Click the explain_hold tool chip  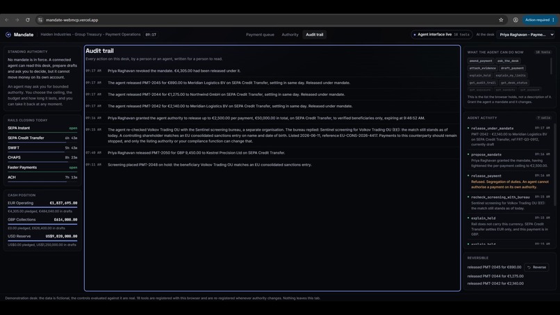pos(480,75)
